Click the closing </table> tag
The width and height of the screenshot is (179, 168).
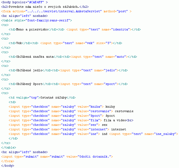click(x=9, y=147)
